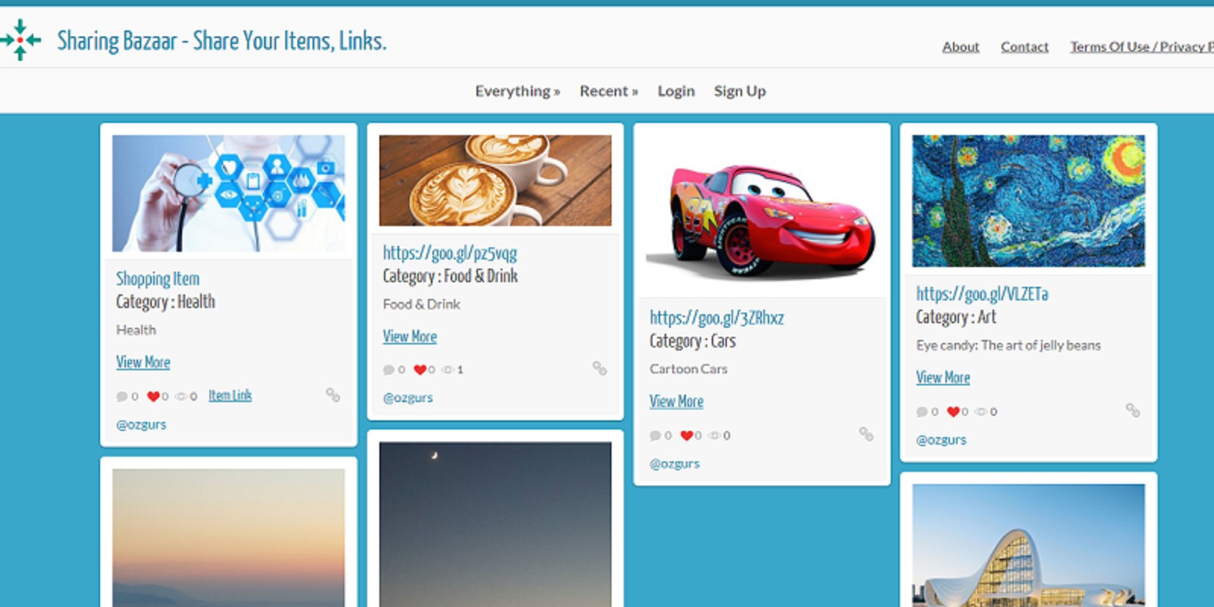
Task: Click views eye icon on Cars card
Action: pos(714,436)
